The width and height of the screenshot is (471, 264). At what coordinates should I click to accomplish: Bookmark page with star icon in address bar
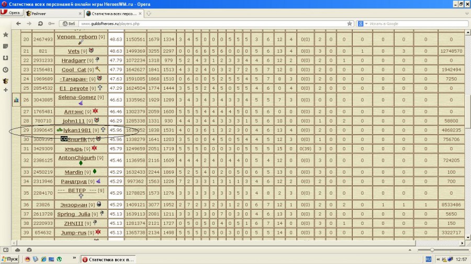click(x=350, y=23)
